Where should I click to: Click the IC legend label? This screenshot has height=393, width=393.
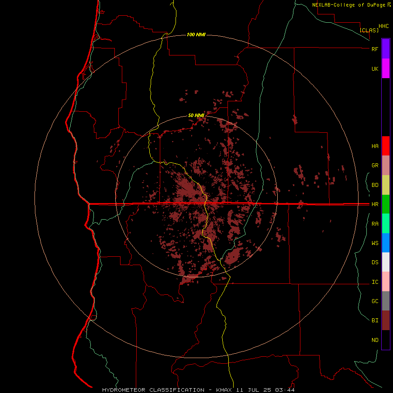(375, 282)
